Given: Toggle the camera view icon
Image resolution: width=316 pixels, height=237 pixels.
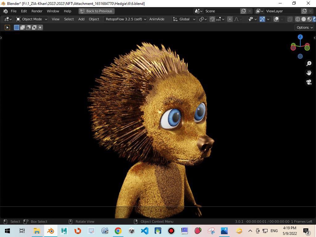Looking at the screenshot, I should point(309,82).
